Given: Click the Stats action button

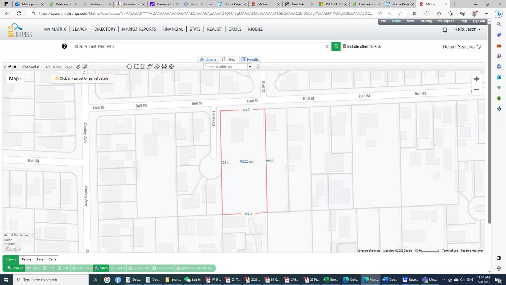Looking at the screenshot, I should (x=101, y=268).
